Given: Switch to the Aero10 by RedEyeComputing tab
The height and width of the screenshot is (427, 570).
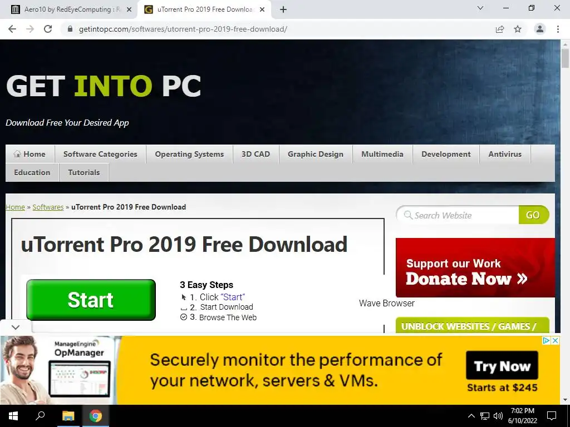Looking at the screenshot, I should point(71,9).
